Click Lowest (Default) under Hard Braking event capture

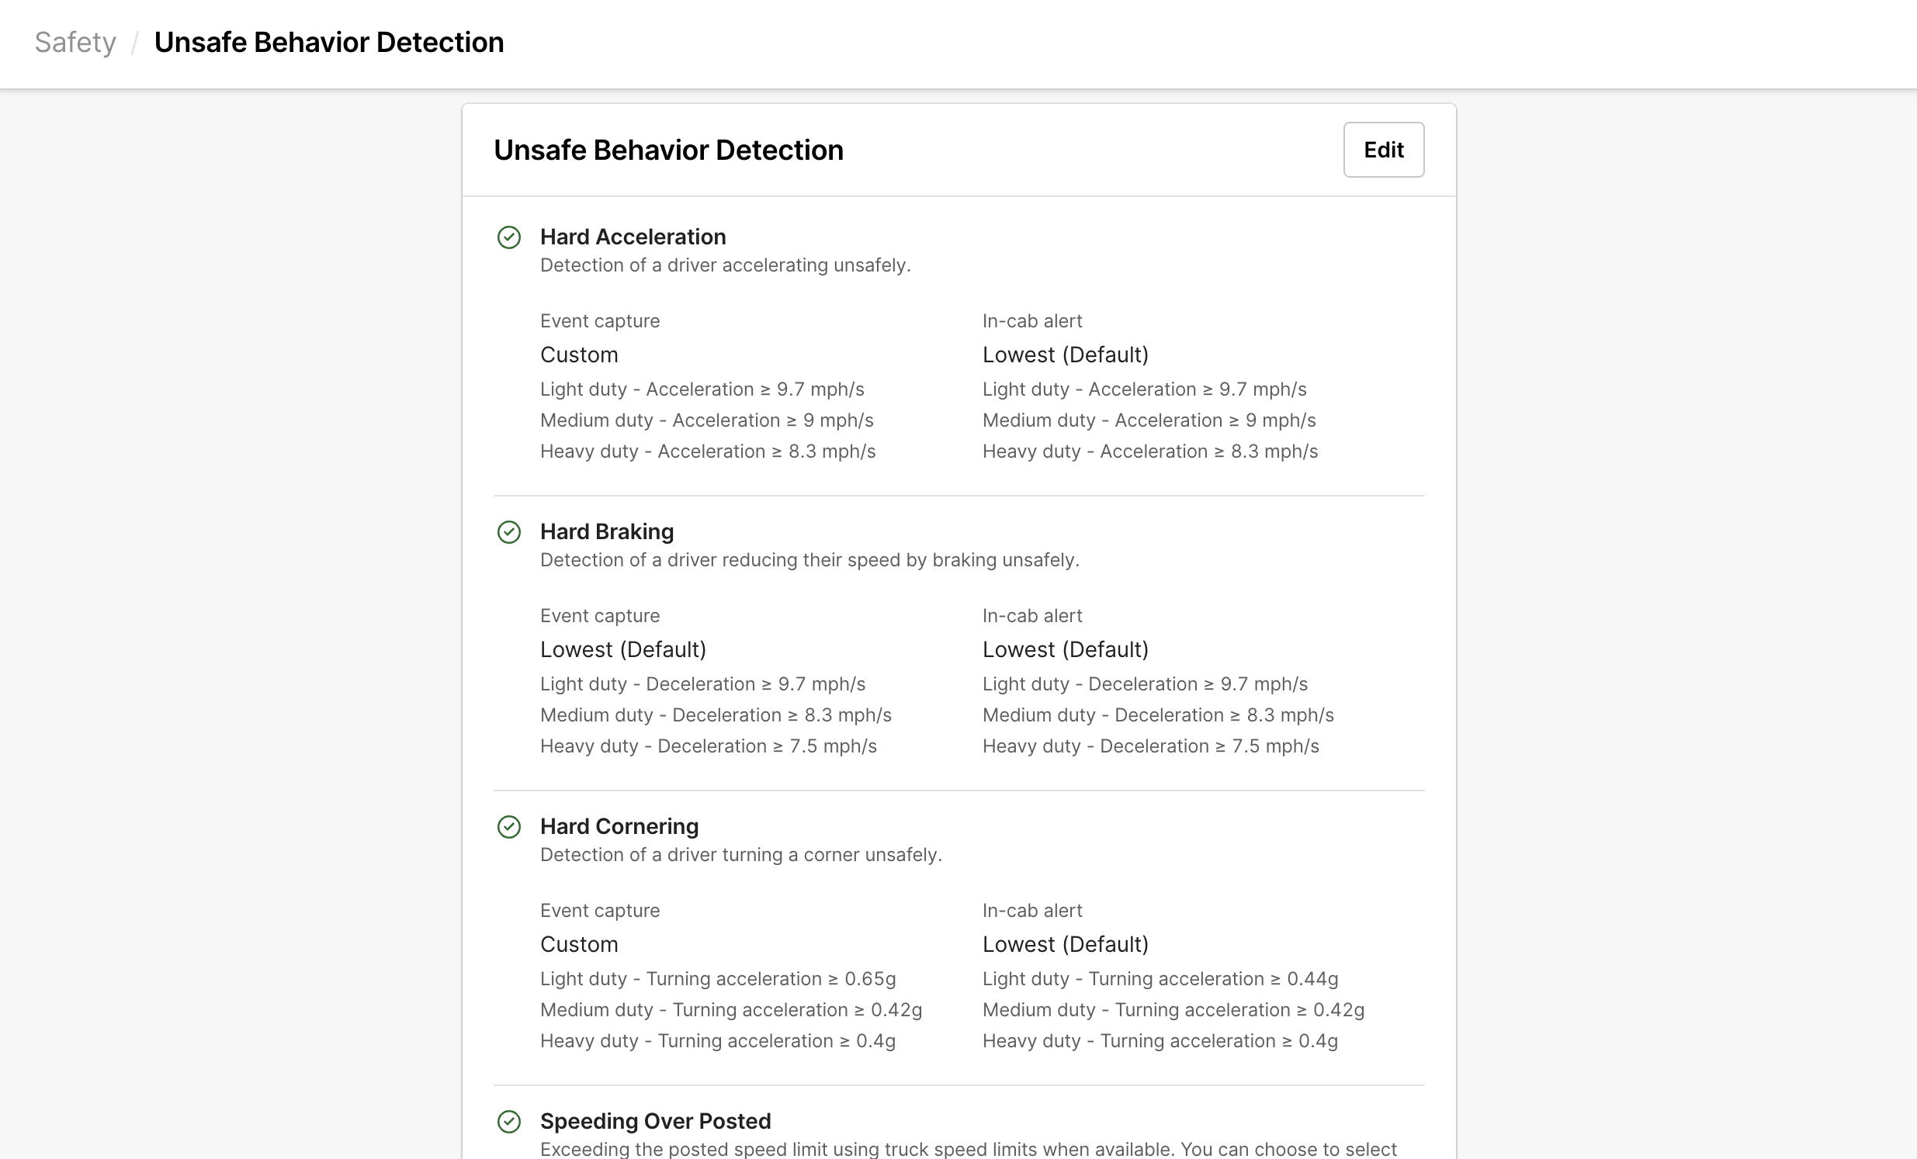click(x=623, y=649)
